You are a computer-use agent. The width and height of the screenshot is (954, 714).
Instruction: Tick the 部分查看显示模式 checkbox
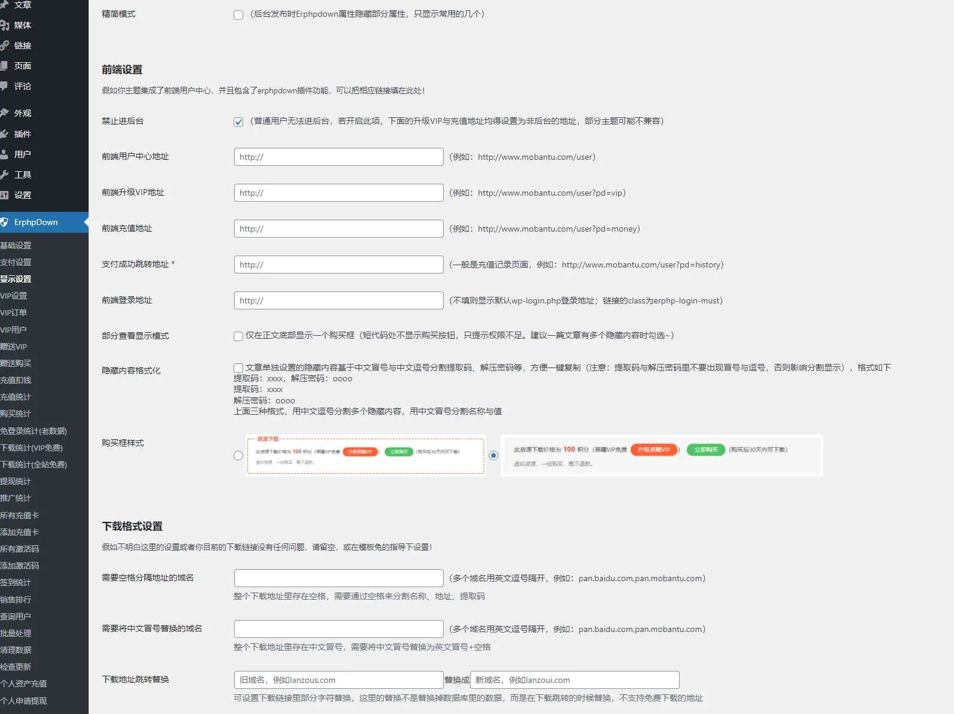(x=238, y=336)
